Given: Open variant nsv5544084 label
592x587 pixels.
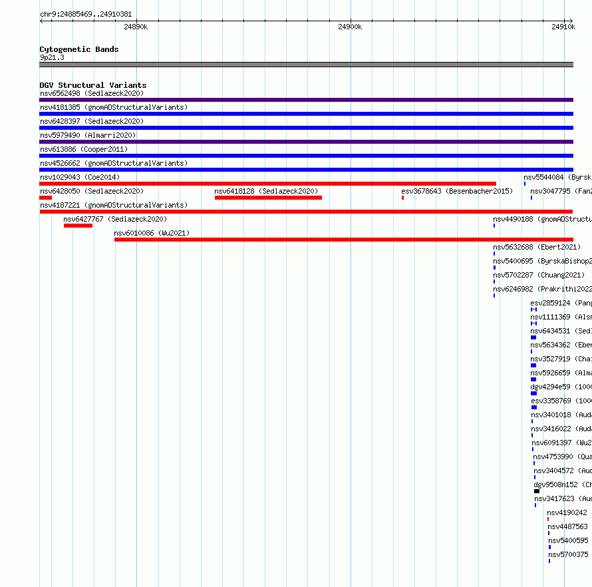Looking at the screenshot, I should click(x=557, y=177).
